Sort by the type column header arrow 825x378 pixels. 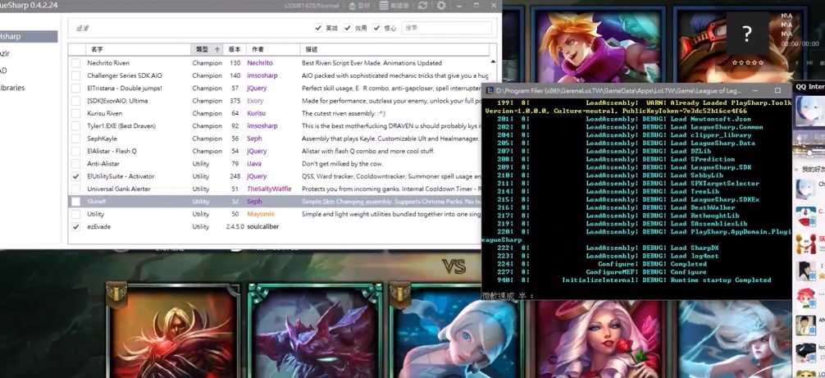pyautogui.click(x=217, y=49)
